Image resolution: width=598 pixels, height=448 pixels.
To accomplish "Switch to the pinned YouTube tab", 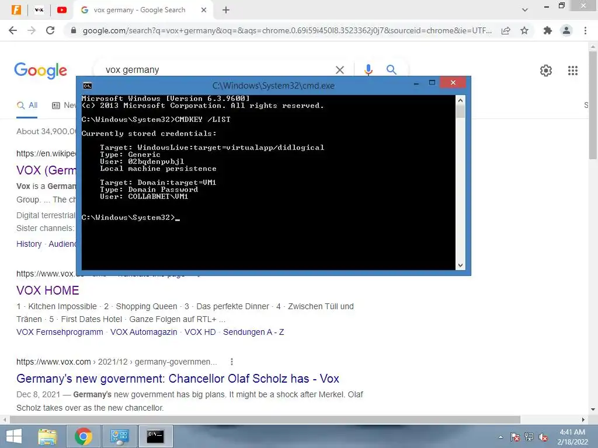I will [x=62, y=10].
